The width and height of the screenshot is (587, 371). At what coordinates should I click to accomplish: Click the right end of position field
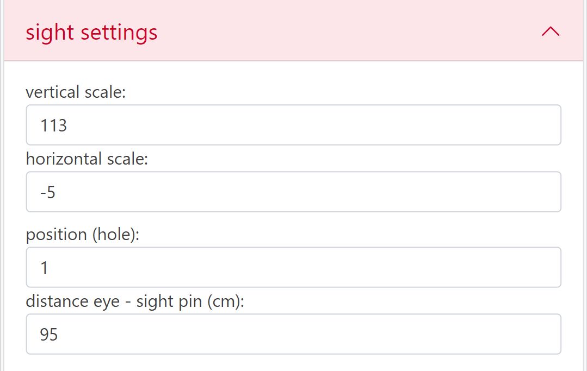(544, 267)
